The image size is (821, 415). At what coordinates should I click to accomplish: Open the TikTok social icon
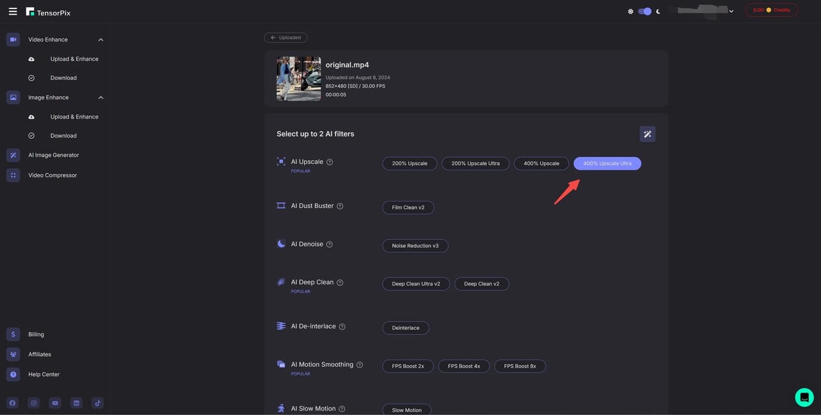point(97,403)
